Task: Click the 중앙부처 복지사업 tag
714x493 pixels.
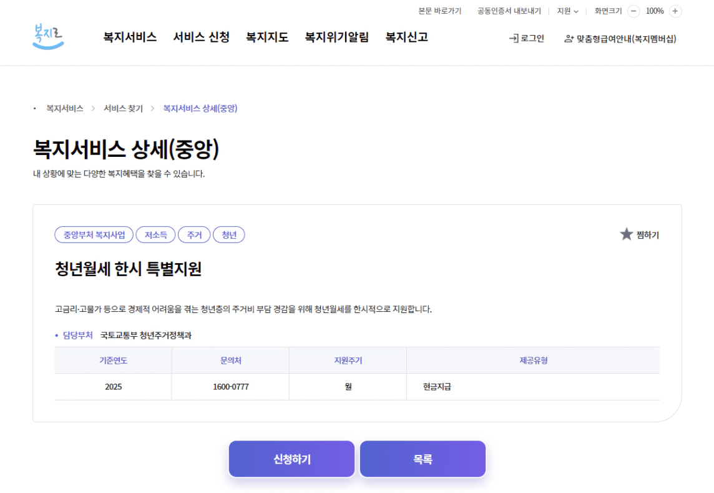Action: (94, 235)
